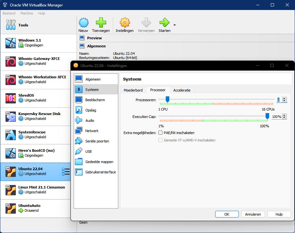Screen dimensions: 295x233
Task: Open the Machine menu
Action: pos(27,13)
